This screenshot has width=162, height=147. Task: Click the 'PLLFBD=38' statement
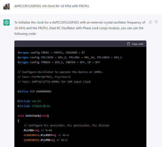tap(32, 130)
